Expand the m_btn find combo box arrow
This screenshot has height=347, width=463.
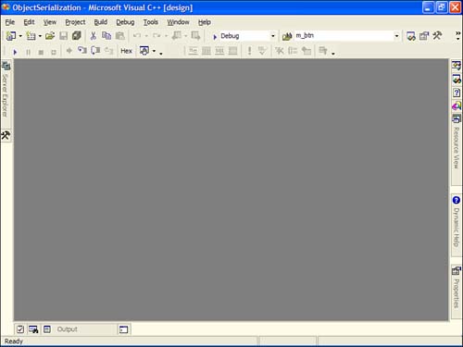pos(396,36)
